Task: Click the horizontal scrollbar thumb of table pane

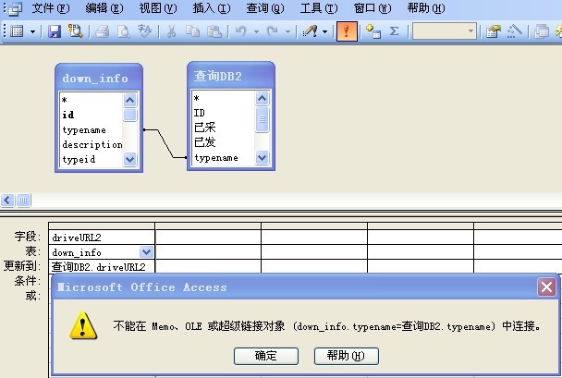Action: tap(23, 200)
